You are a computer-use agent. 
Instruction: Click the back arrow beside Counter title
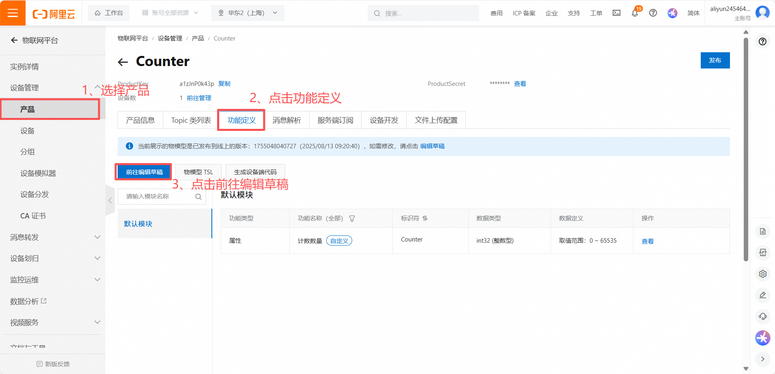click(123, 62)
